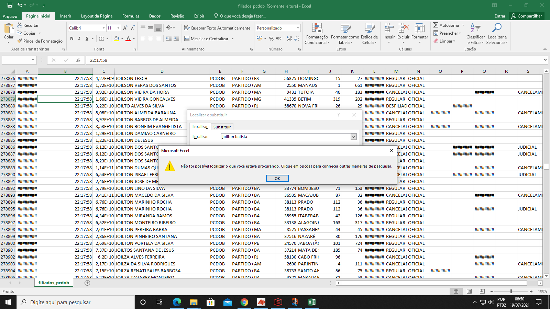Open Classificar e Filtrar
The width and height of the screenshot is (550, 309).
[475, 34]
